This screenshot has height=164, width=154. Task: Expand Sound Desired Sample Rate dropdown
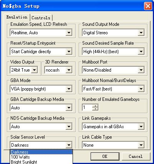pos(141,52)
